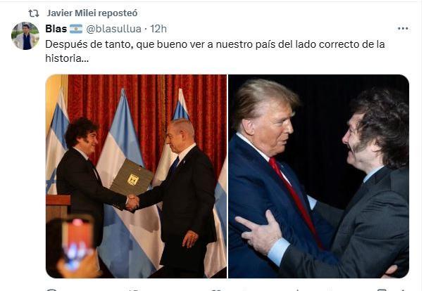Click the repost arrows icon above the tweet
Screen dimensions: 426x291
tap(34, 13)
